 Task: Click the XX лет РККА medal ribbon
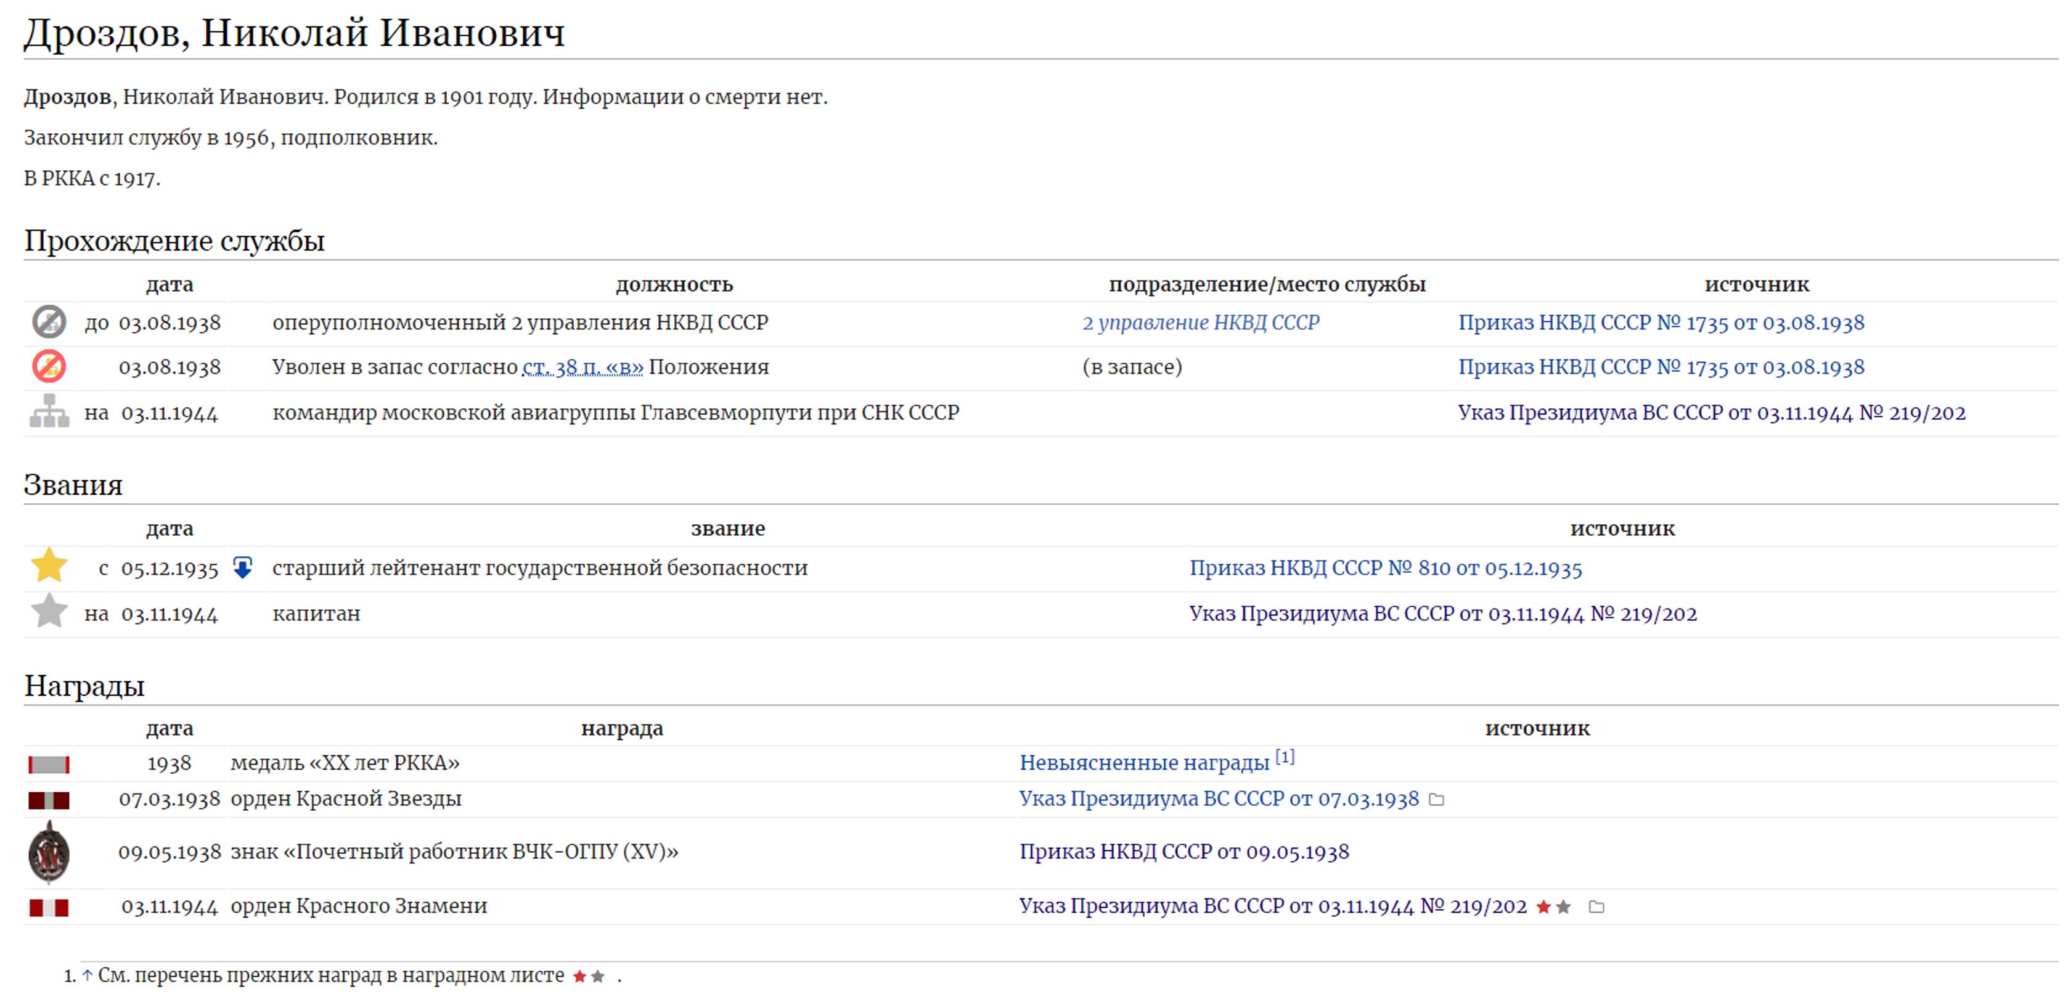(48, 765)
